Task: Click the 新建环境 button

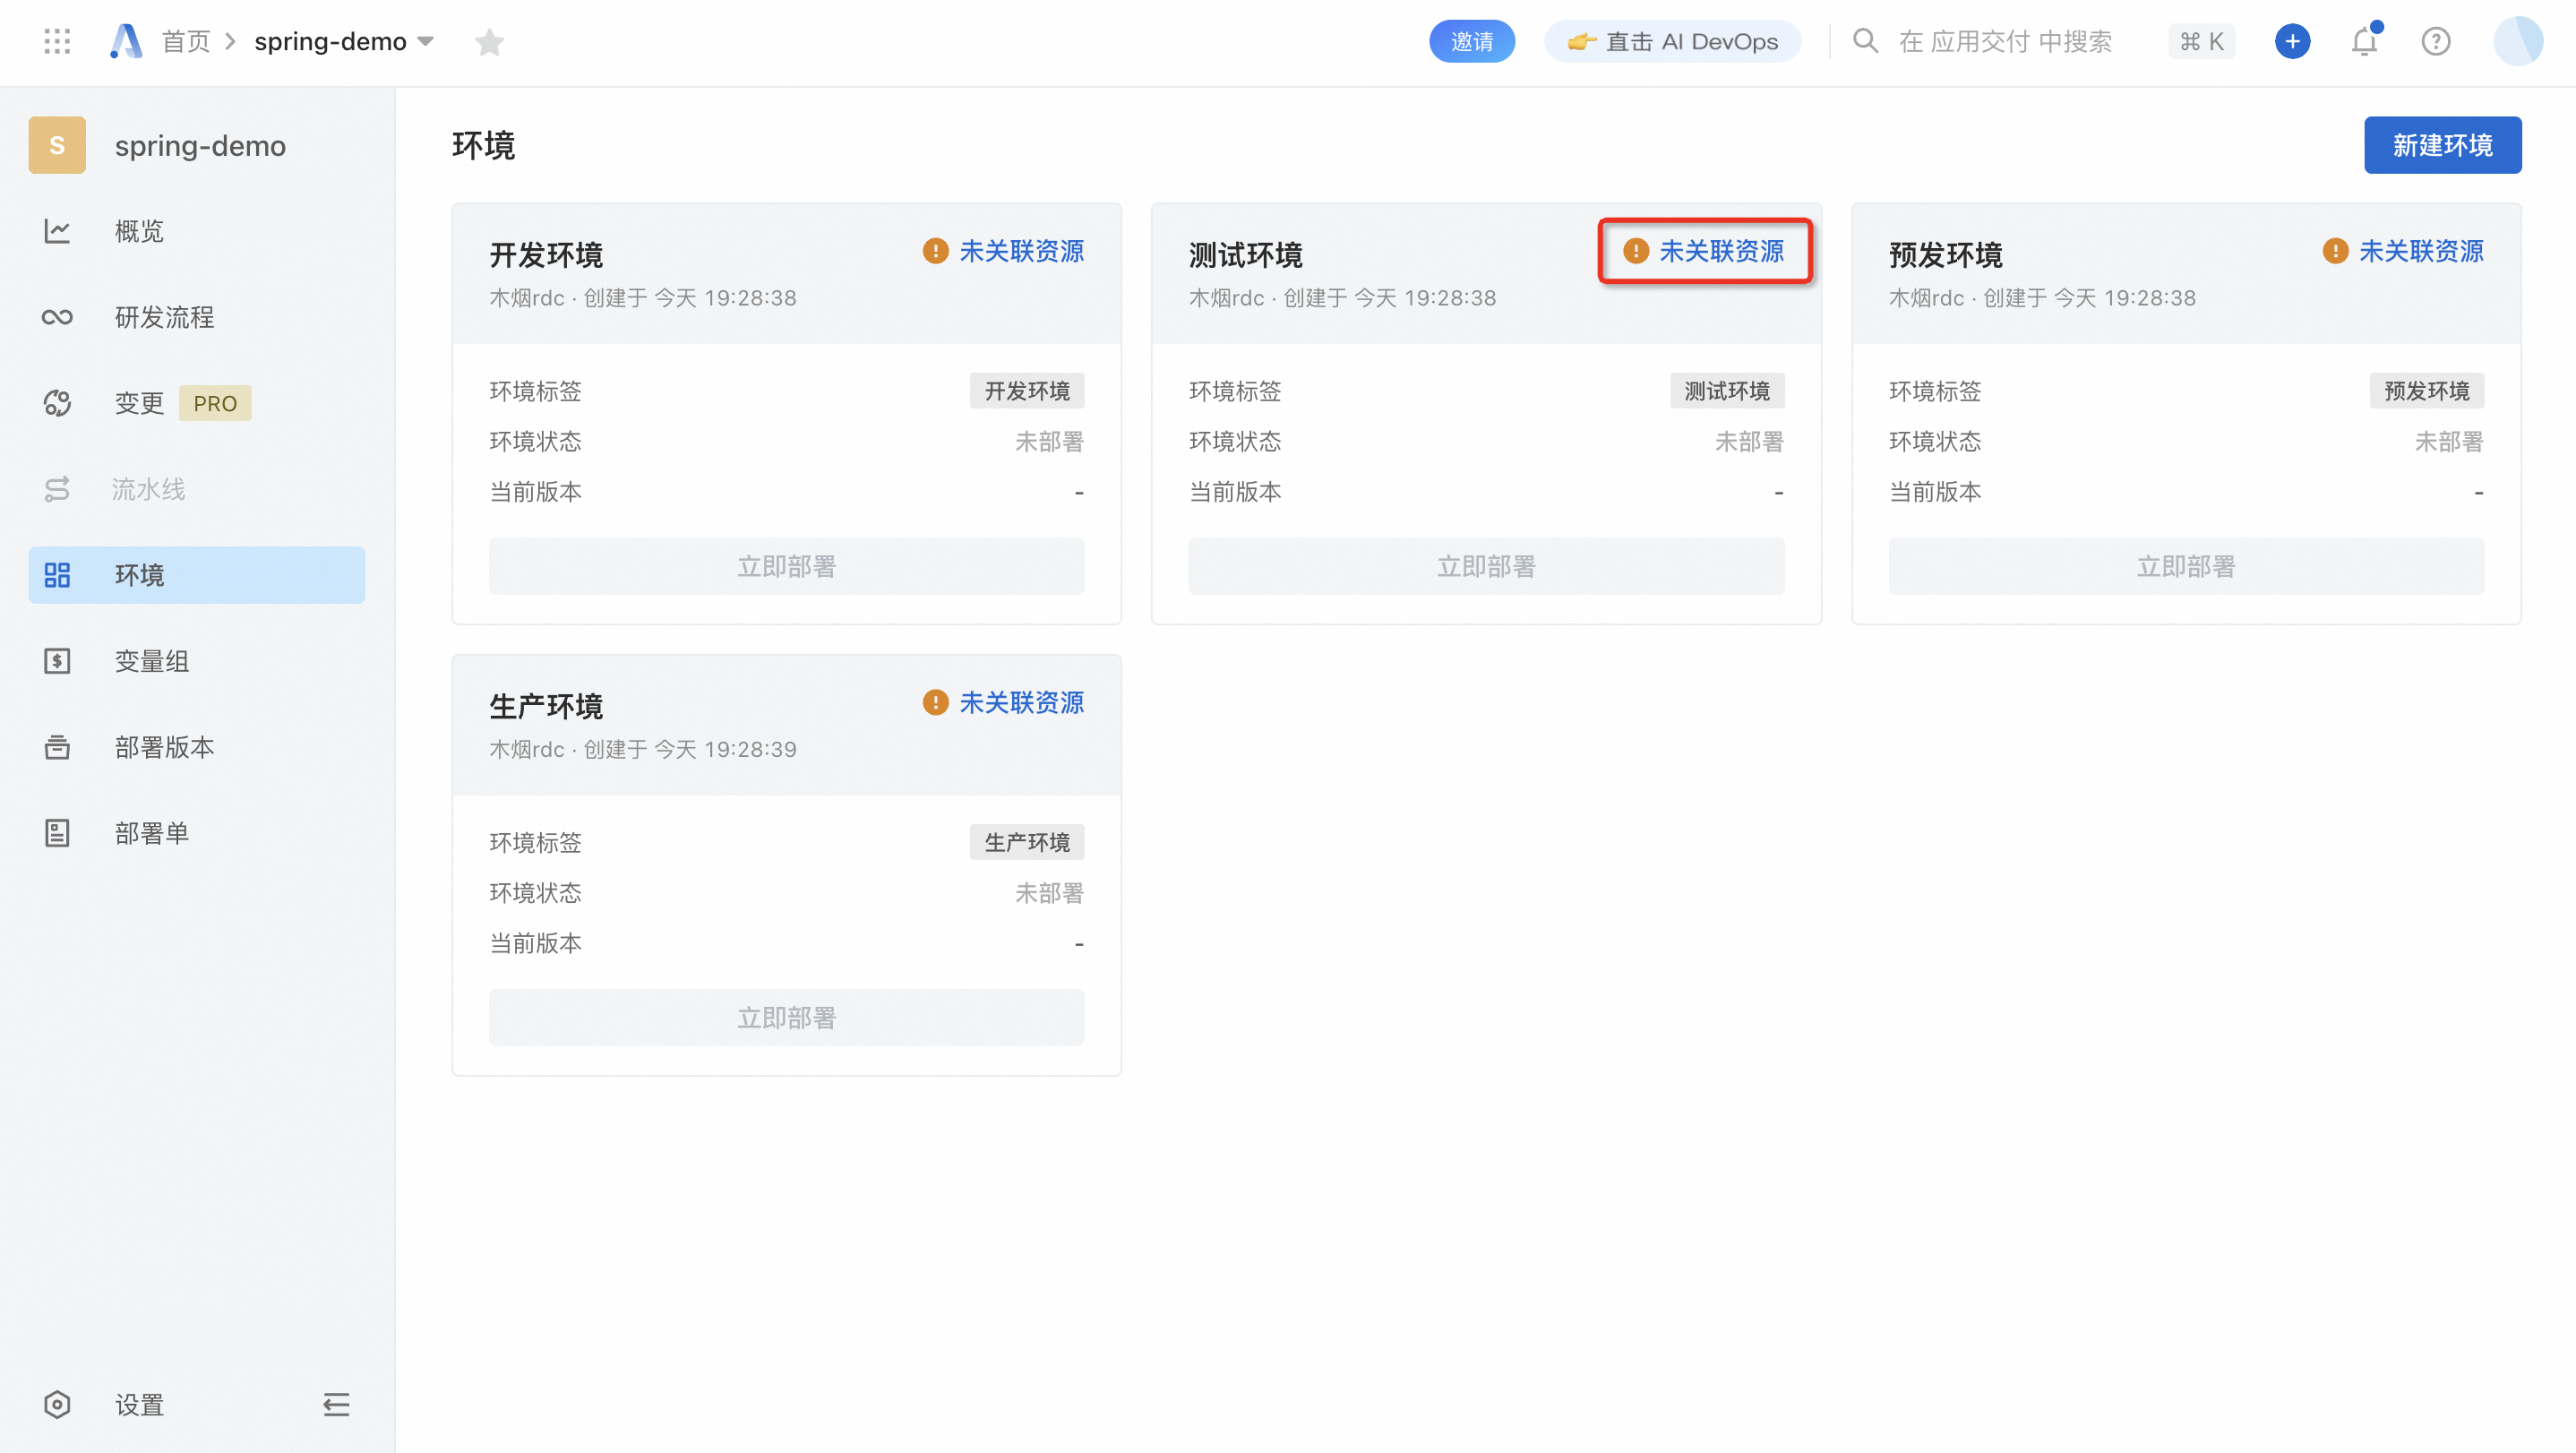Action: (2442, 145)
